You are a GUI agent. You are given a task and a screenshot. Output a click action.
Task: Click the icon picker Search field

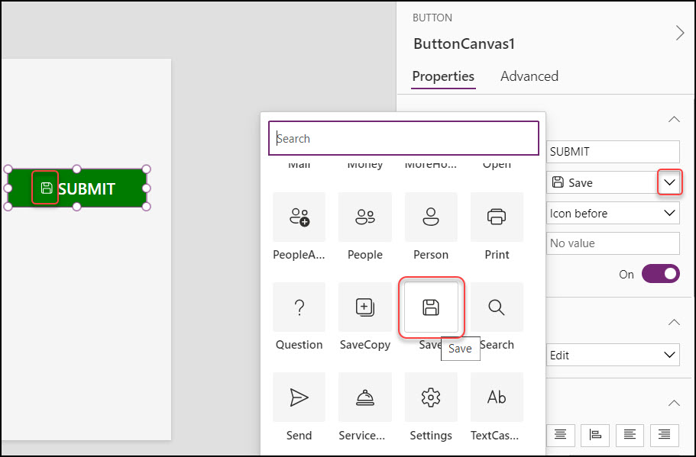click(403, 138)
